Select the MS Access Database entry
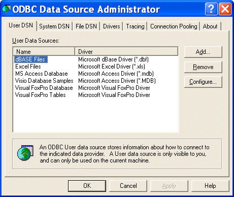Screen dimensions: 234x197 coord(42,74)
